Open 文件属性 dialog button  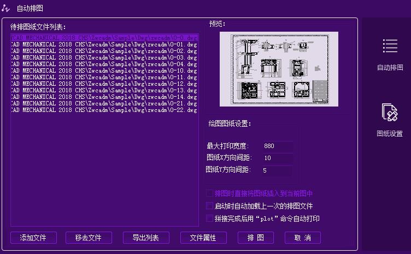click(x=203, y=238)
